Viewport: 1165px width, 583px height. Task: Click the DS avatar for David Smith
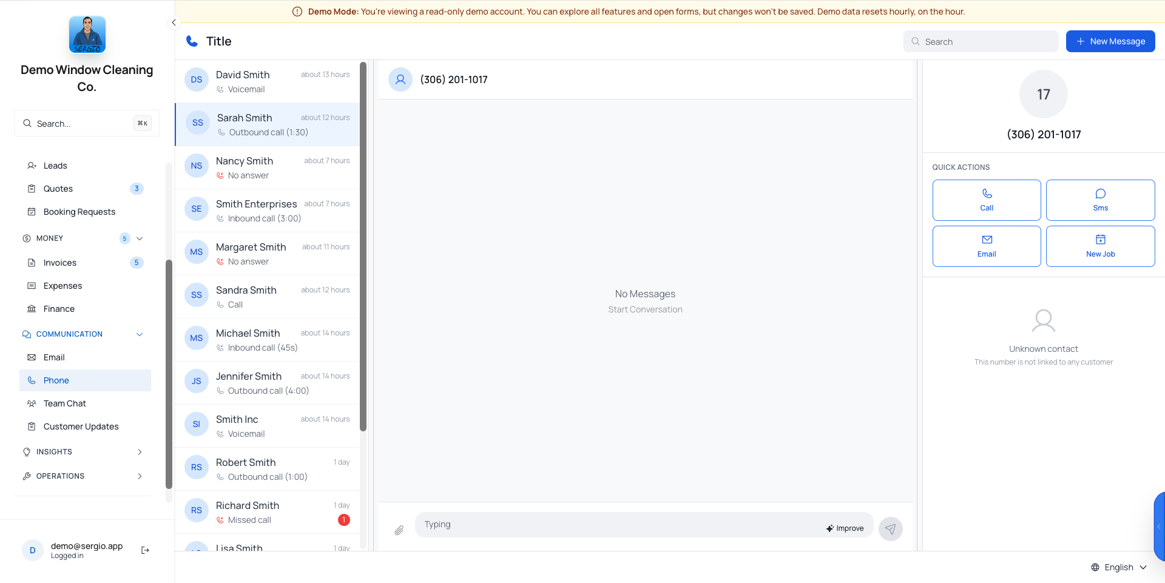[197, 79]
